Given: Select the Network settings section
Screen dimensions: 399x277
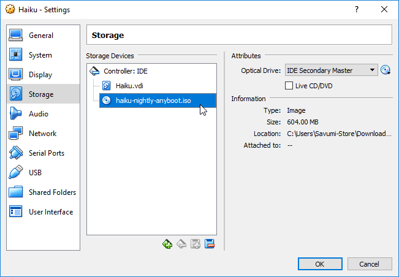Looking at the screenshot, I should click(42, 134).
